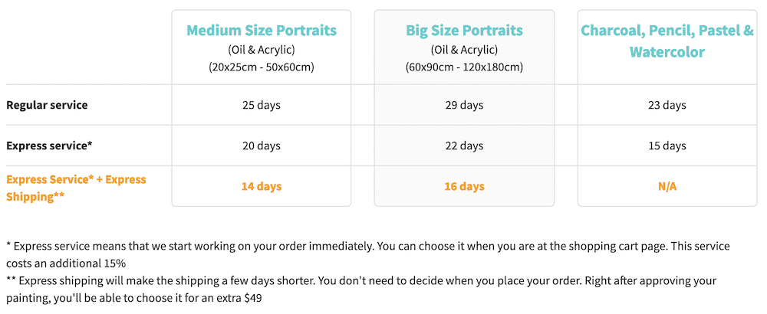Click the express service additional 15% footnote
767x314 pixels.
point(368,254)
